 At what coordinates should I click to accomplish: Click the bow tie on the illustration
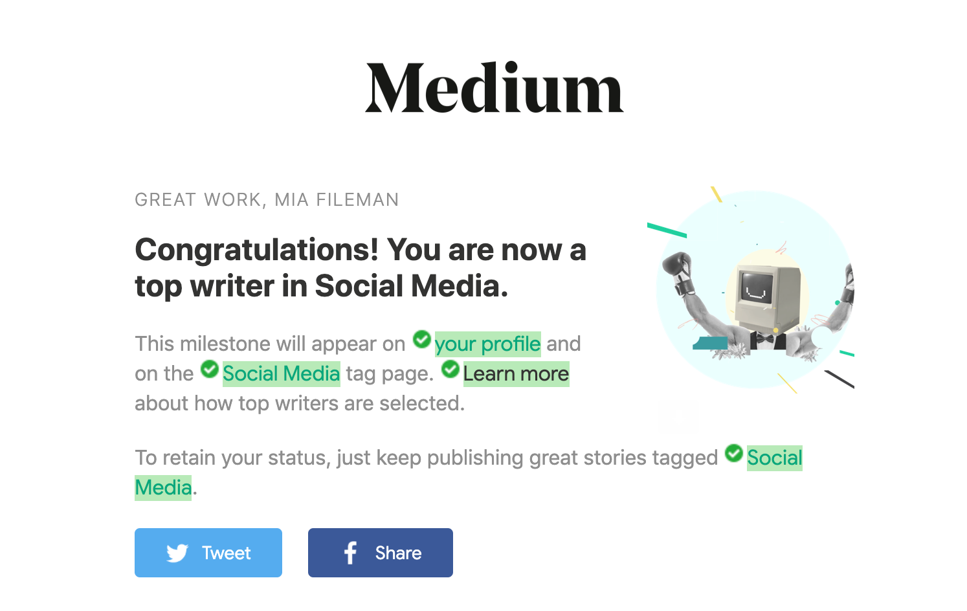(765, 339)
